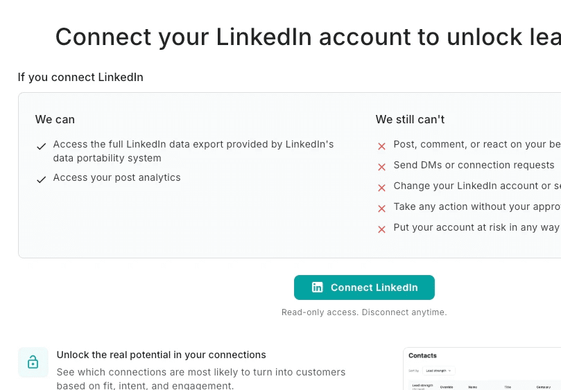Screen dimensions: 561x390
Task: Click red X beside Put your account at risk
Action: (x=381, y=229)
